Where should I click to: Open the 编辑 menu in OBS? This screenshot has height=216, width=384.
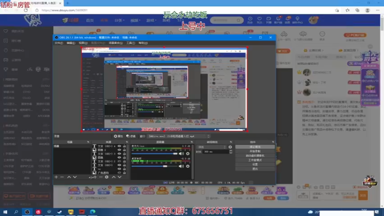tap(71, 43)
